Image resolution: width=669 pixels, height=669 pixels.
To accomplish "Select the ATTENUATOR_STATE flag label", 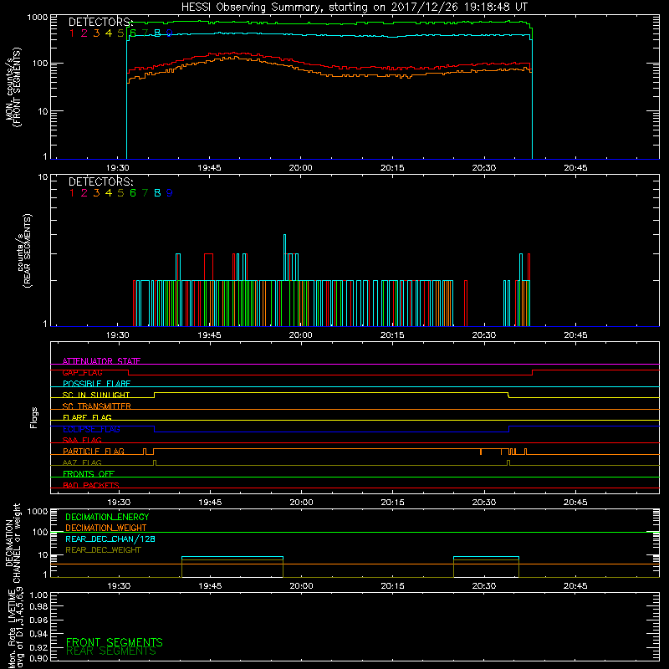I will coord(101,361).
